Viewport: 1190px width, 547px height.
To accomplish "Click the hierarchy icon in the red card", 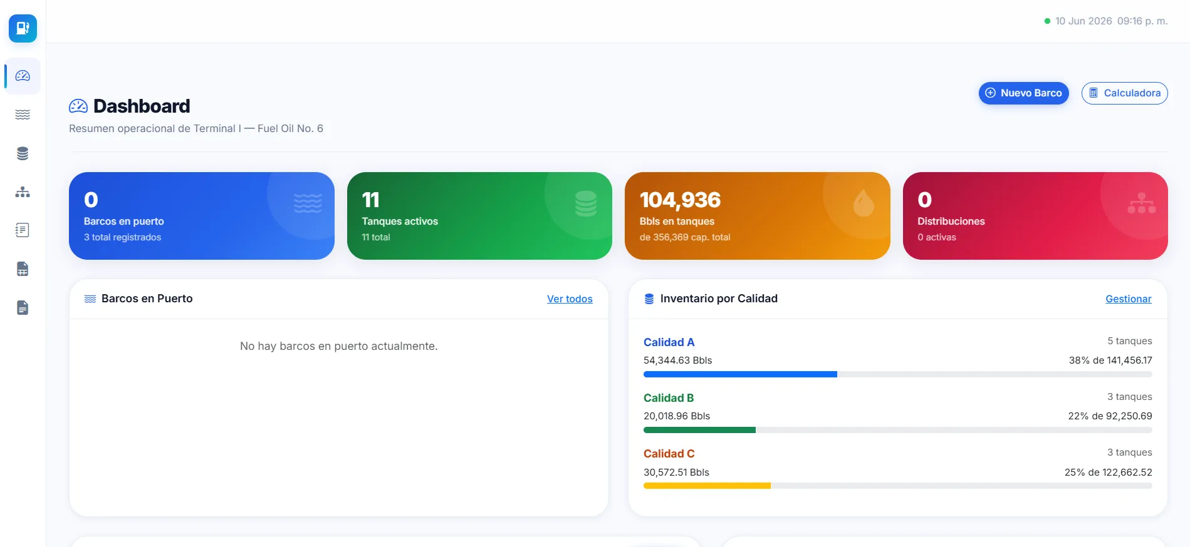I will tap(1142, 203).
